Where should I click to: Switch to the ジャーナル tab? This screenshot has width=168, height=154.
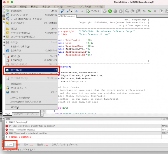point(73,145)
